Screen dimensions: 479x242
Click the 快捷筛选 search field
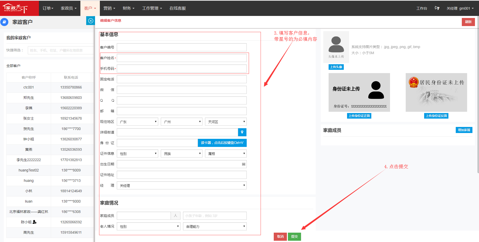pyautogui.click(x=61, y=50)
